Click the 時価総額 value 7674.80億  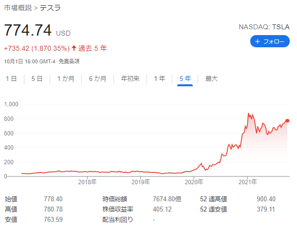(x=167, y=199)
